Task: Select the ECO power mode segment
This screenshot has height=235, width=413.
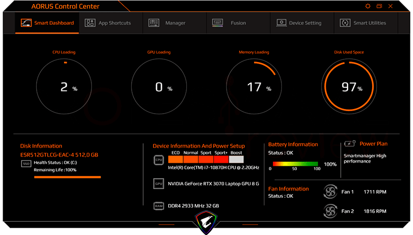Action: tap(176, 160)
